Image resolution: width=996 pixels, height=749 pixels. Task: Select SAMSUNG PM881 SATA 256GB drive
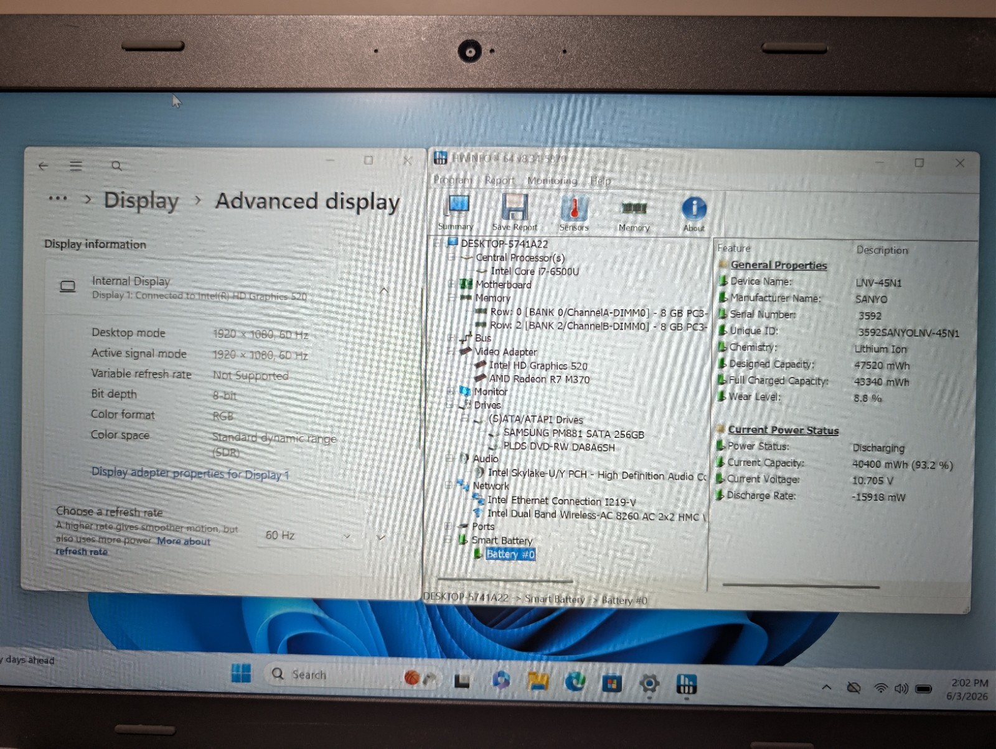tap(573, 433)
